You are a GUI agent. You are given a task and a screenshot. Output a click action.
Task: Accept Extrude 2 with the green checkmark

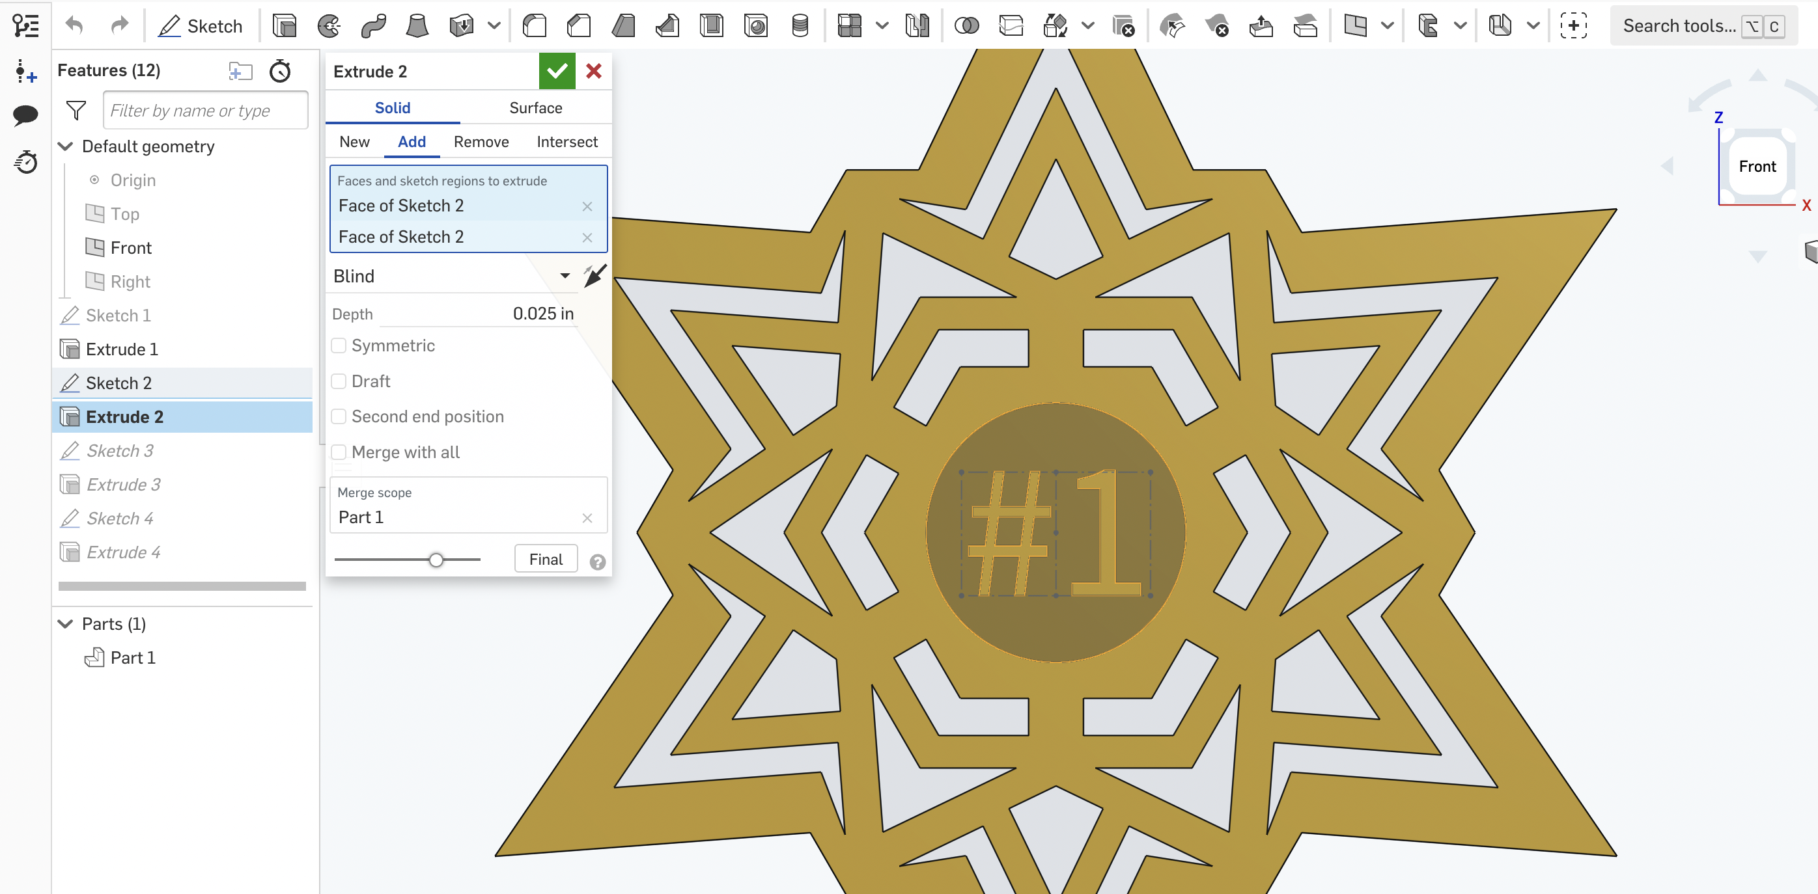[557, 70]
